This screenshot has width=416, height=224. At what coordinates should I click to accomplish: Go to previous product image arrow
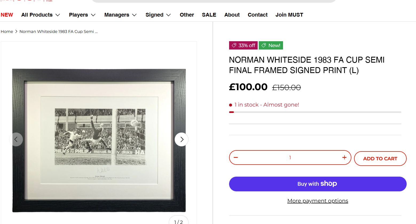[16, 139]
